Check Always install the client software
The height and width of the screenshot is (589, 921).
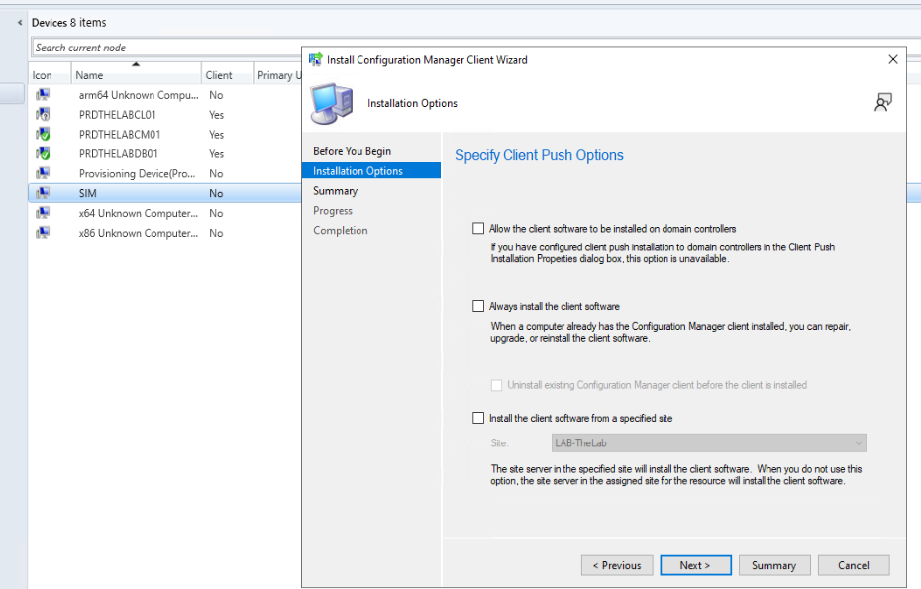pyautogui.click(x=478, y=306)
